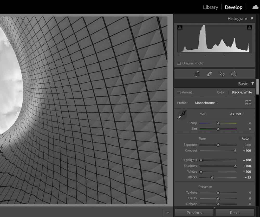The image size is (260, 217).
Task: Click the cloud sync status icon
Action: pyautogui.click(x=256, y=7)
